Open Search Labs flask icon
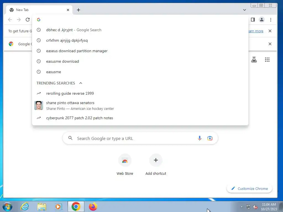This screenshot has height=212, width=283. tap(254, 60)
